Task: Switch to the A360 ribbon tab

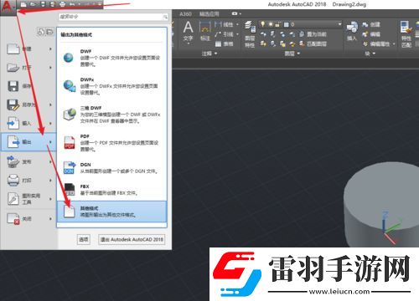Action: pos(185,13)
